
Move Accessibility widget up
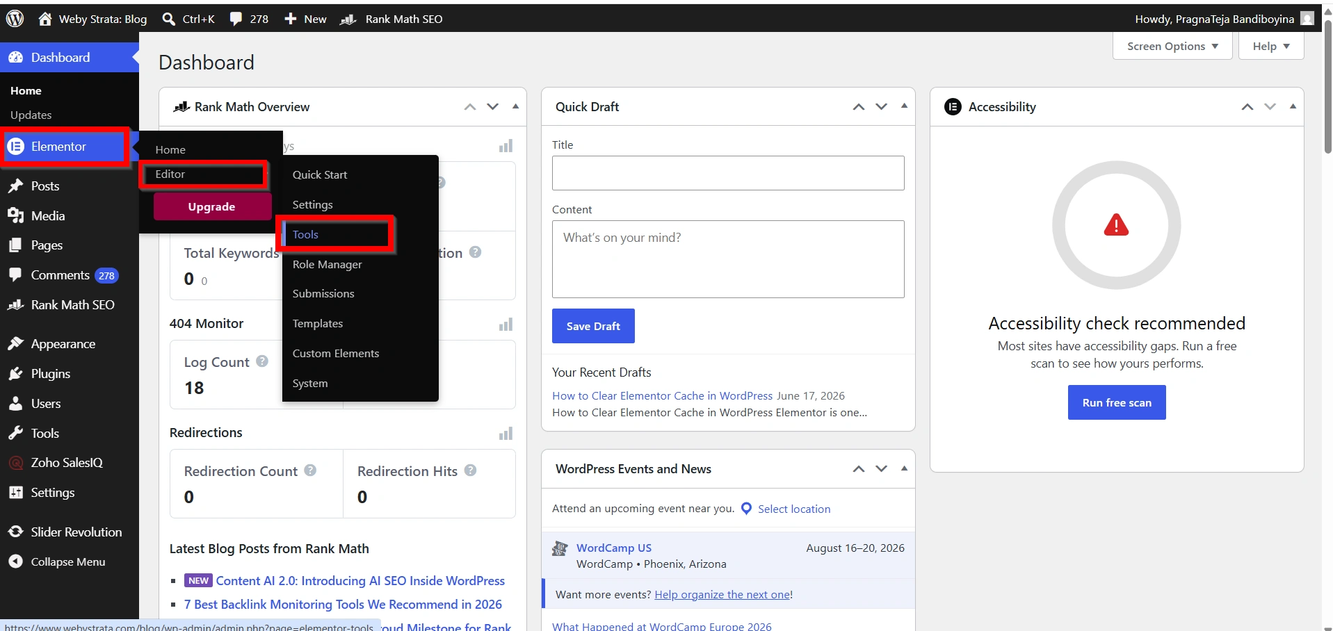point(1247,107)
